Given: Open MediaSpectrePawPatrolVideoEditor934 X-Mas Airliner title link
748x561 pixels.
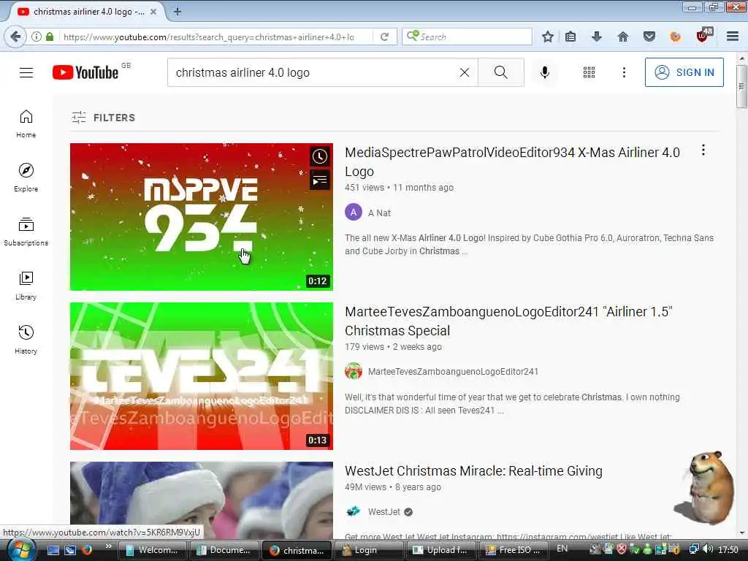Looking at the screenshot, I should point(512,161).
